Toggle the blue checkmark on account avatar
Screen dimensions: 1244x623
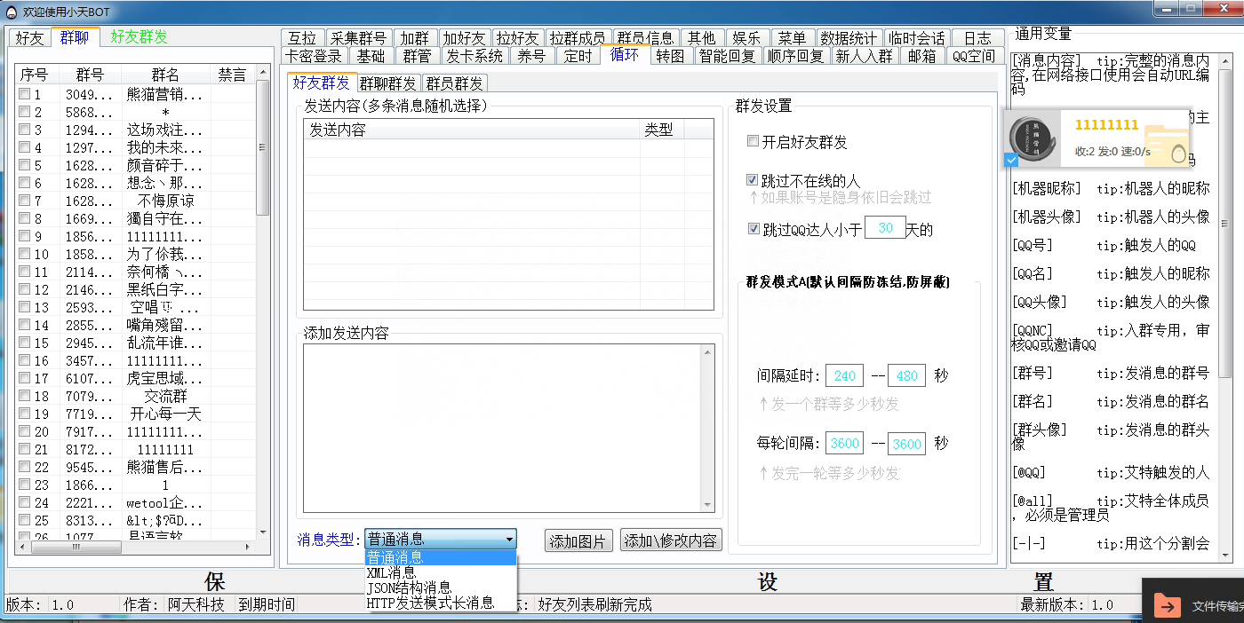1010,160
